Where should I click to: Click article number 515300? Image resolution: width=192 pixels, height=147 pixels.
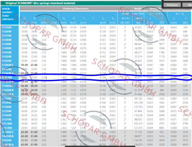tap(7, 103)
